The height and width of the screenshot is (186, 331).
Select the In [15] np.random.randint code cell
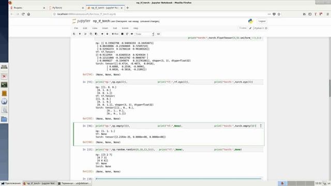pyautogui.click(x=179, y=149)
